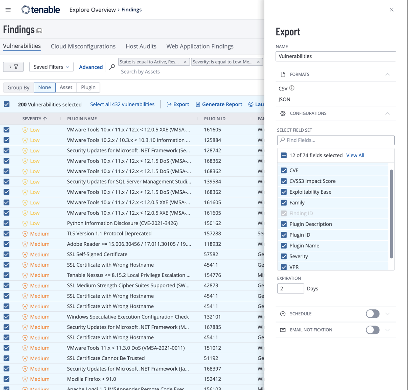The width and height of the screenshot is (408, 390).
Task: Uncheck the CVE field checkbox
Action: coord(284,170)
